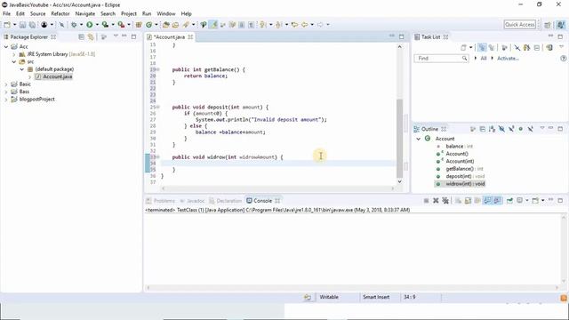Toggle Hide Non-Public Members in Outline
This screenshot has width=569, height=320.
coord(521,129)
